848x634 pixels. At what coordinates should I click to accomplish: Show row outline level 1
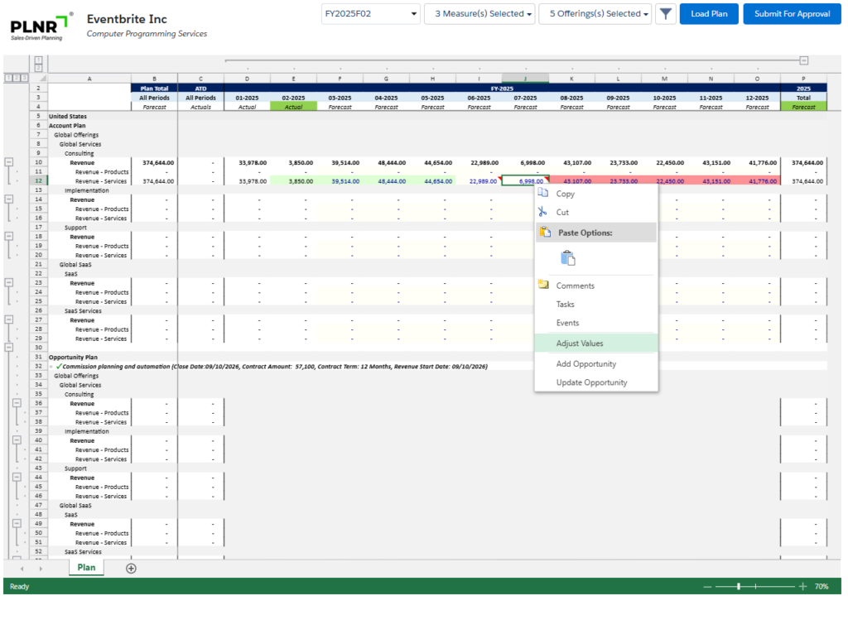[x=8, y=79]
